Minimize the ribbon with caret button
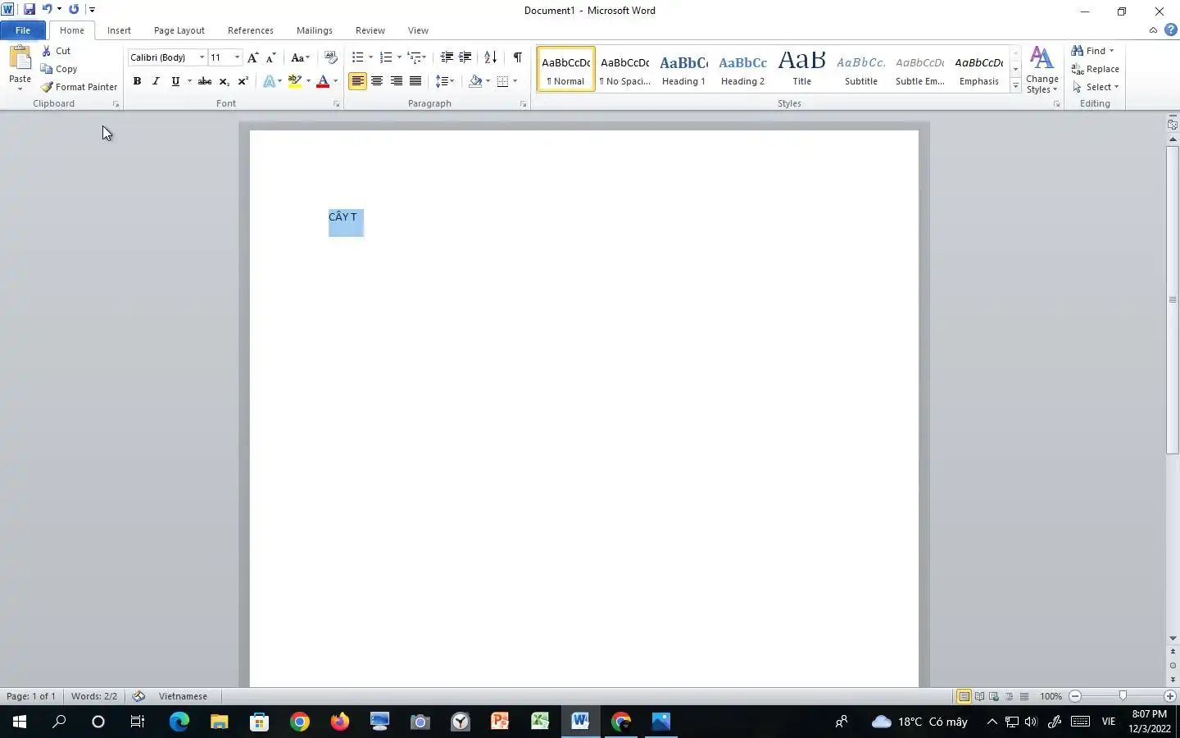 click(1153, 30)
